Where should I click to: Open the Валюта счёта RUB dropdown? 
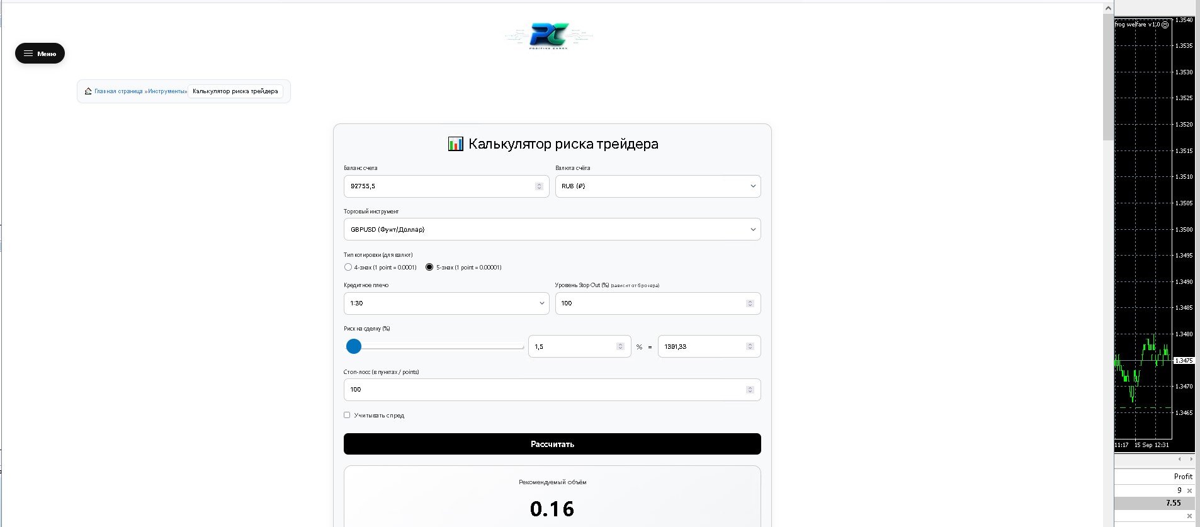pyautogui.click(x=658, y=186)
